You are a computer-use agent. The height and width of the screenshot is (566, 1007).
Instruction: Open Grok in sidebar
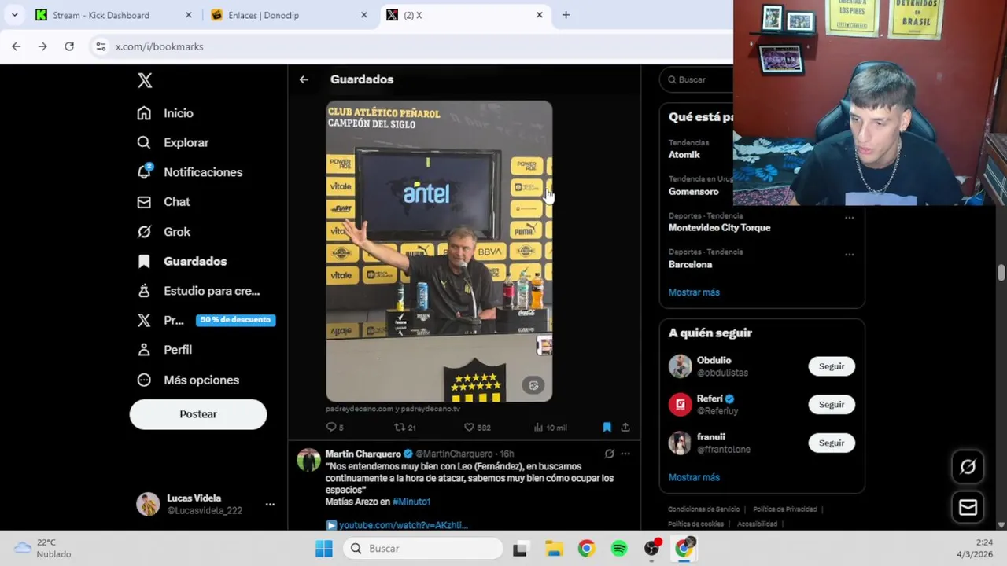point(164,232)
